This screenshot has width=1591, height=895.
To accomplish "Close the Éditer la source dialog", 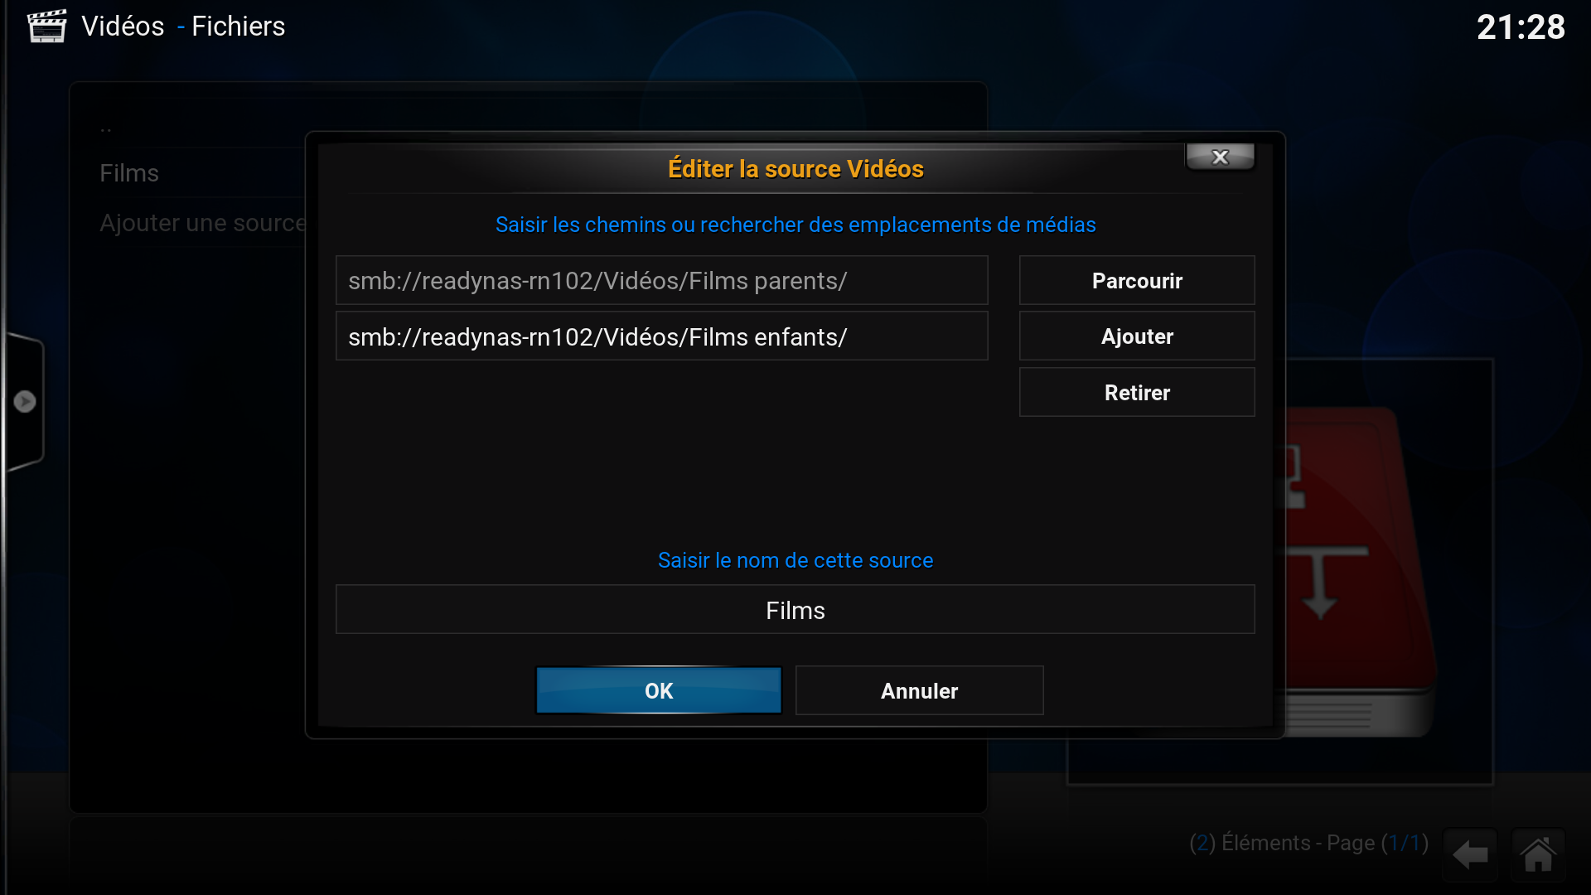I will [x=1220, y=157].
